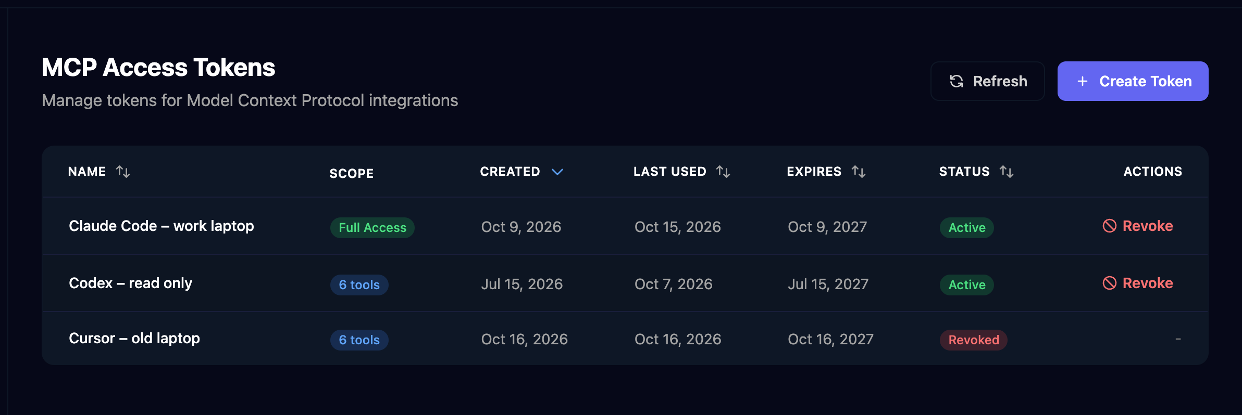Revoke the Codex – read only token
Image resolution: width=1242 pixels, height=415 pixels.
point(1138,283)
